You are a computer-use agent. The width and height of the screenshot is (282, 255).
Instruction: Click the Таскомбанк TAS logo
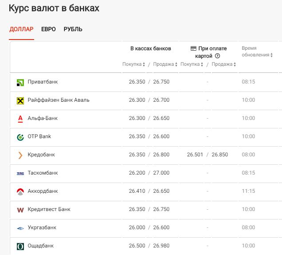pos(20,174)
